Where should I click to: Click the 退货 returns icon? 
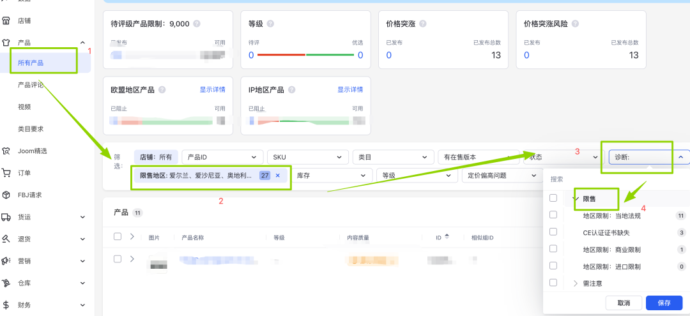[6, 239]
